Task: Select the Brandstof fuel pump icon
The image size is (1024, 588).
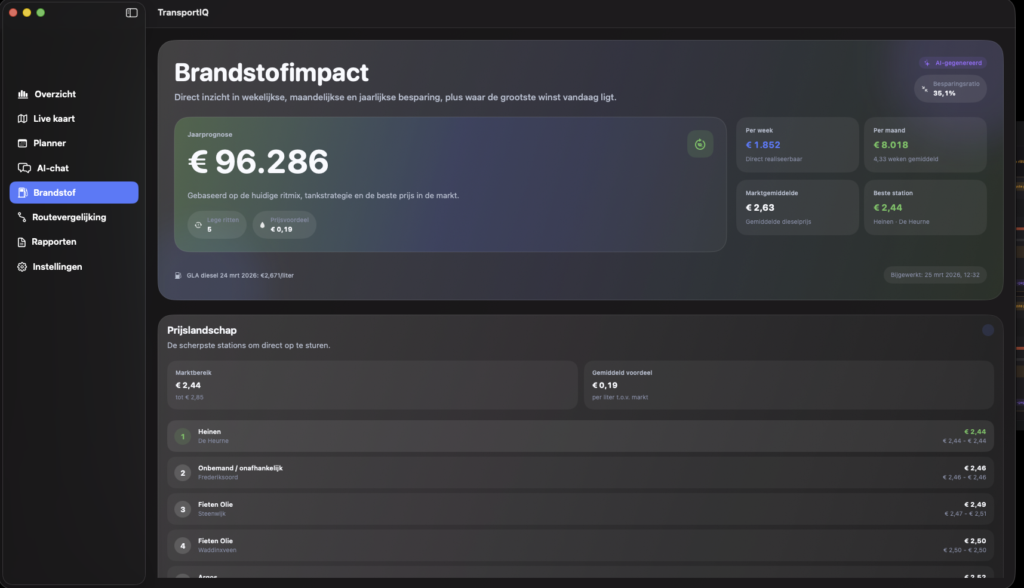Action: pyautogui.click(x=23, y=192)
